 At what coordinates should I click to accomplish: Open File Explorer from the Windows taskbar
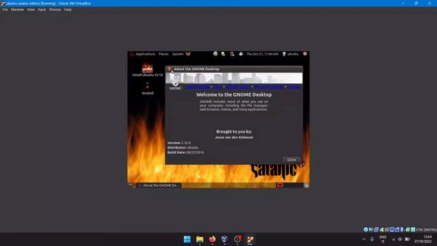[x=199, y=239]
